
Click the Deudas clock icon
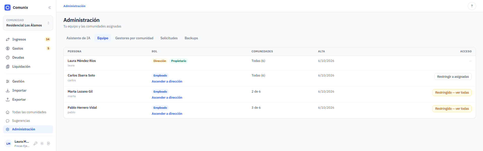pos(8,57)
